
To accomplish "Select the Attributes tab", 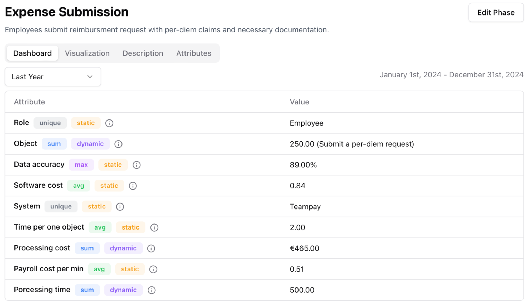I will pos(194,53).
